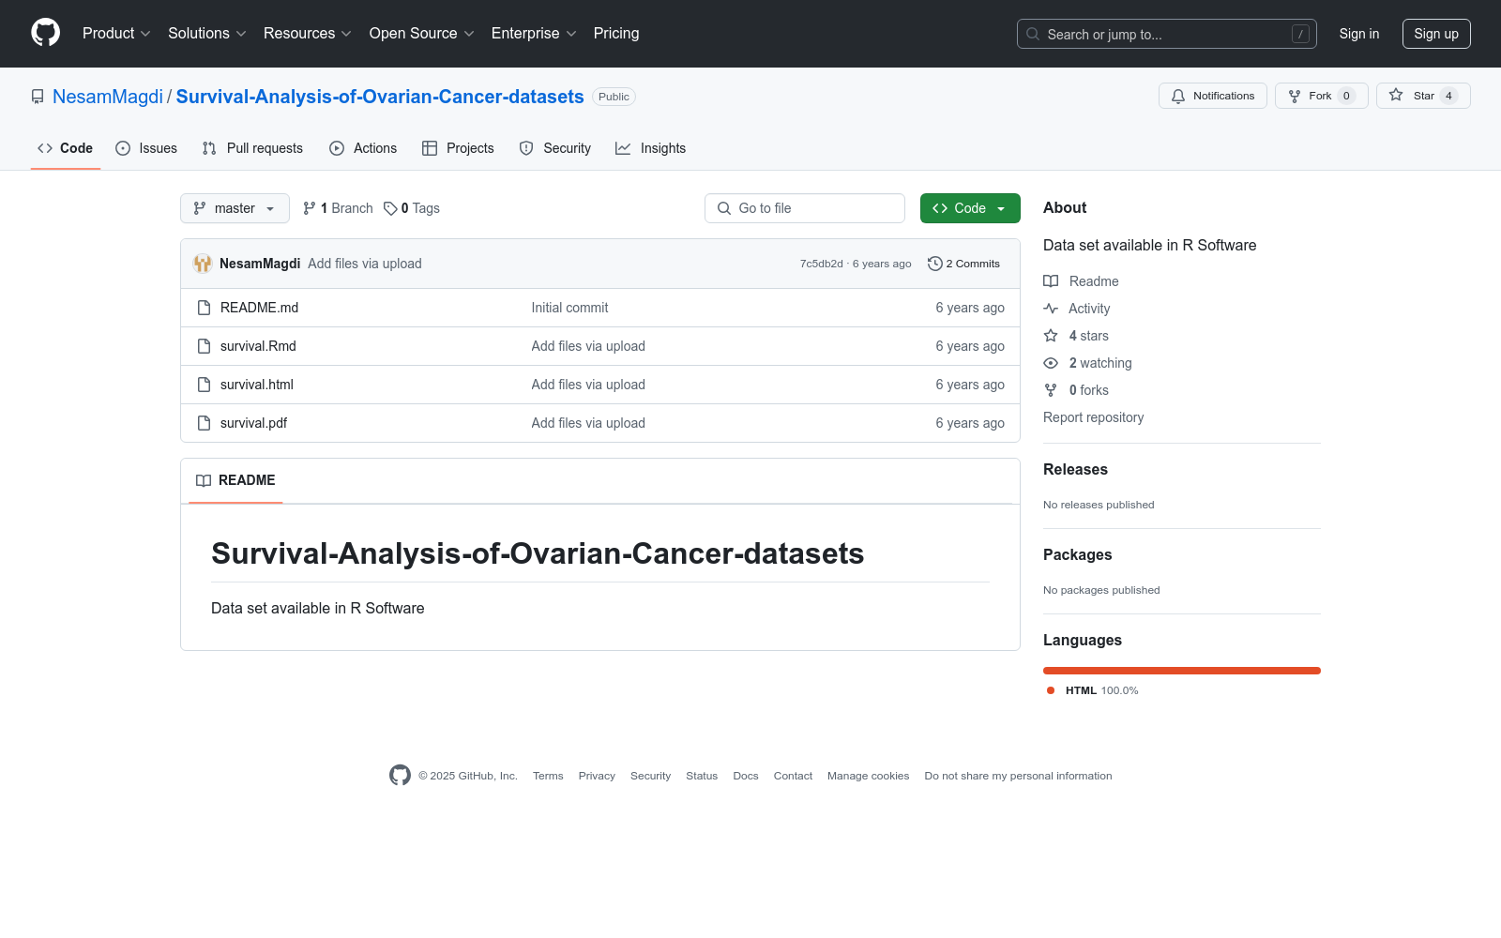Screen dimensions: 1501x938
Task: Click Report repository
Action: [x=1093, y=417]
